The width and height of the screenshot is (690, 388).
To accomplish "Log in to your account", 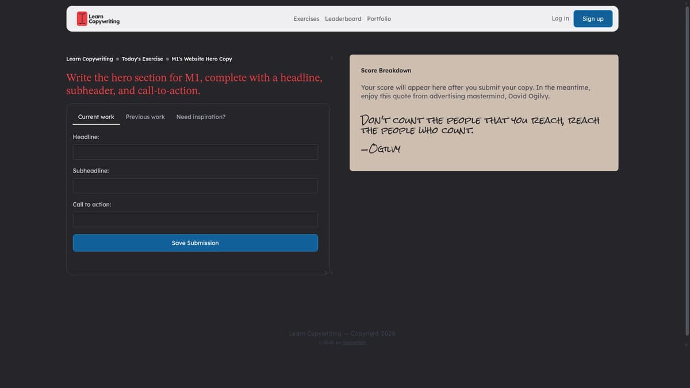I will click(559, 18).
